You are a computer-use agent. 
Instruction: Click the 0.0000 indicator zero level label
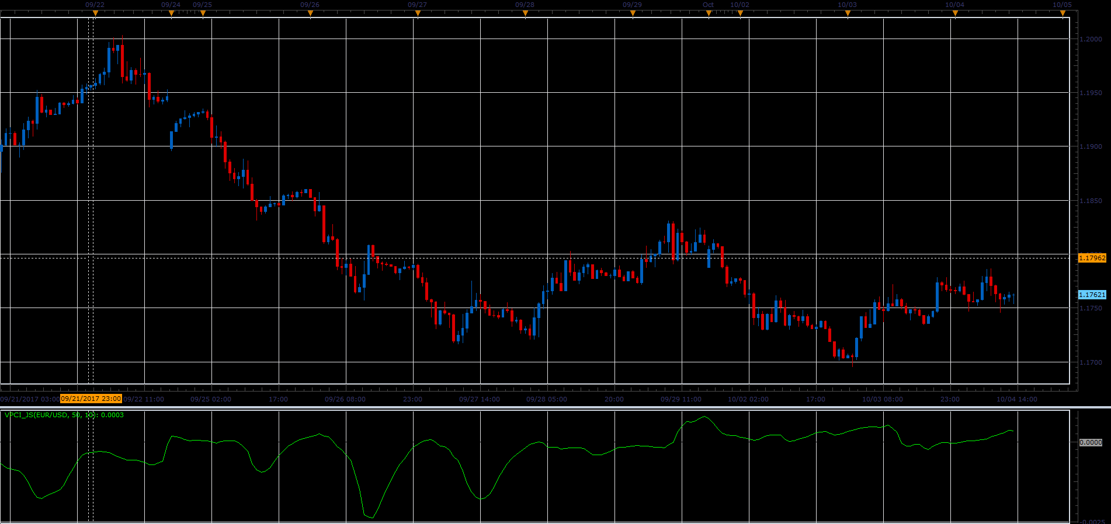point(1091,443)
